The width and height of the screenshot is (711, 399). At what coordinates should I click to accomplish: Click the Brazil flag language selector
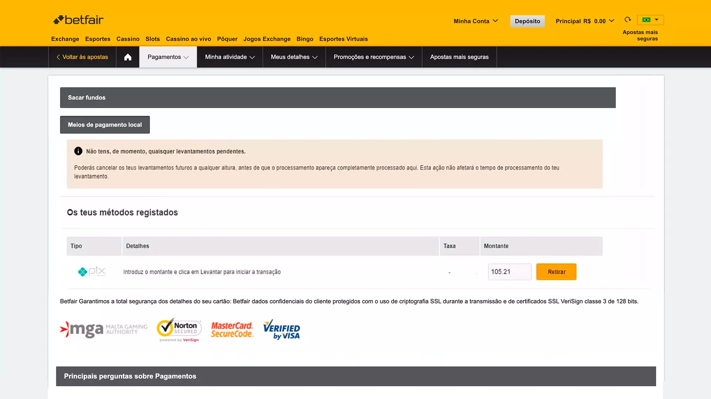[x=650, y=20]
